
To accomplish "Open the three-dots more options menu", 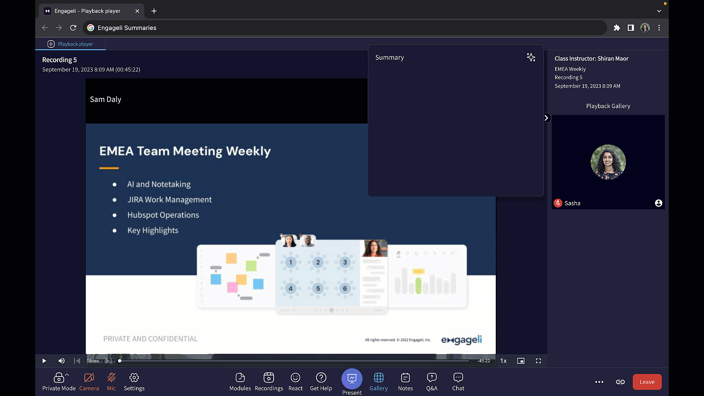I will tap(599, 382).
